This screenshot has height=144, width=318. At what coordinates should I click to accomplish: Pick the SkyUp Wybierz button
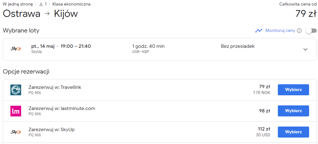[x=293, y=132]
